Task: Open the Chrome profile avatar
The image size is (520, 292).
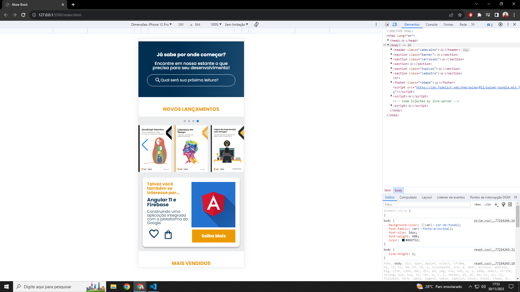Action: click(x=505, y=15)
